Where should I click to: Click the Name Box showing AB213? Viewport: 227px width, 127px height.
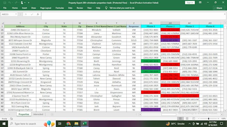pos(8,14)
